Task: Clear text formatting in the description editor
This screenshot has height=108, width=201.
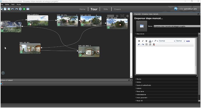Action: (x=154, y=44)
